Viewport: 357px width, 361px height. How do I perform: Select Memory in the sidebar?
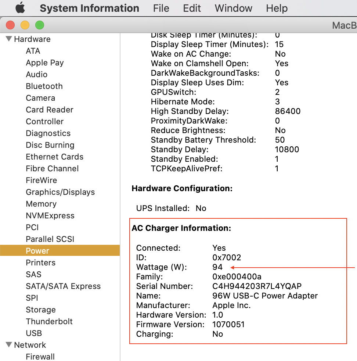tap(41, 204)
